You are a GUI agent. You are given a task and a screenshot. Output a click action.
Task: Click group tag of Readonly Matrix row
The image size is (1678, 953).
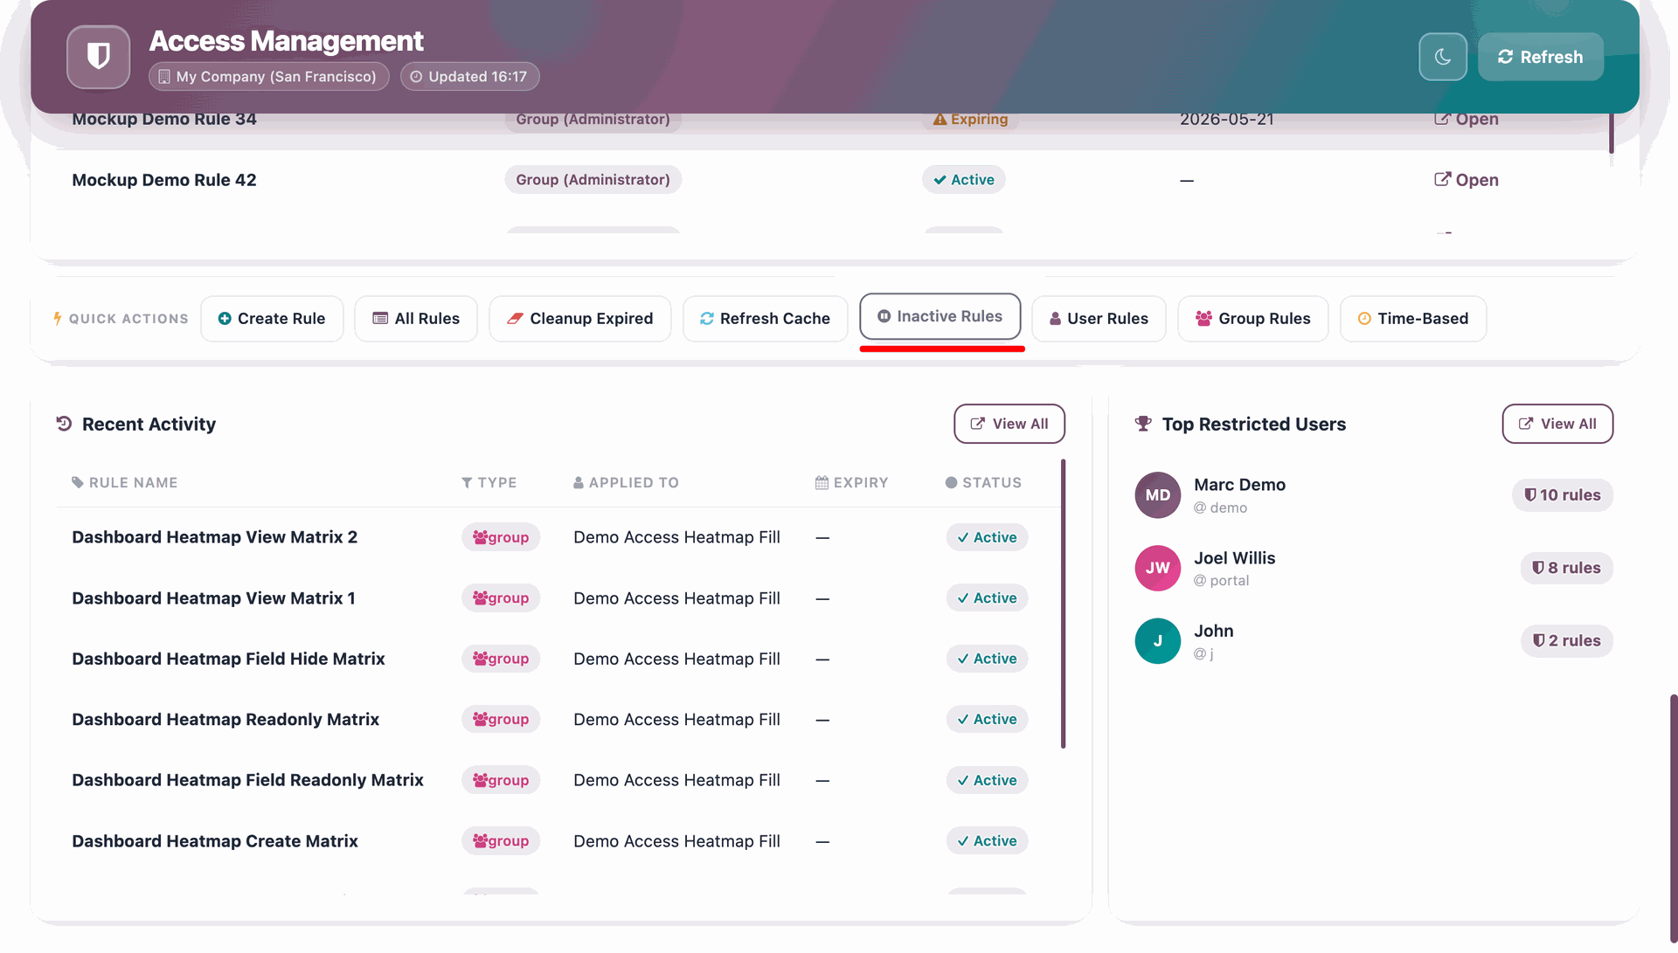pyautogui.click(x=501, y=720)
